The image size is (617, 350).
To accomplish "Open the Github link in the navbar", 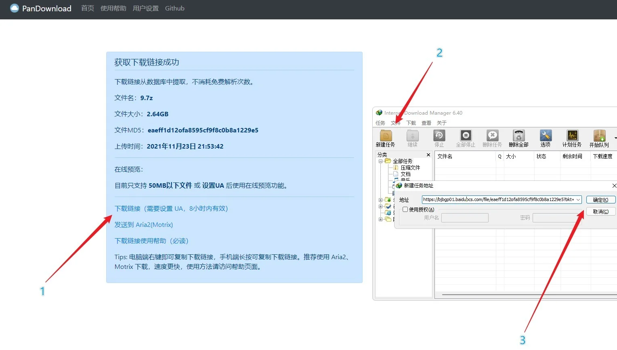I will click(175, 8).
